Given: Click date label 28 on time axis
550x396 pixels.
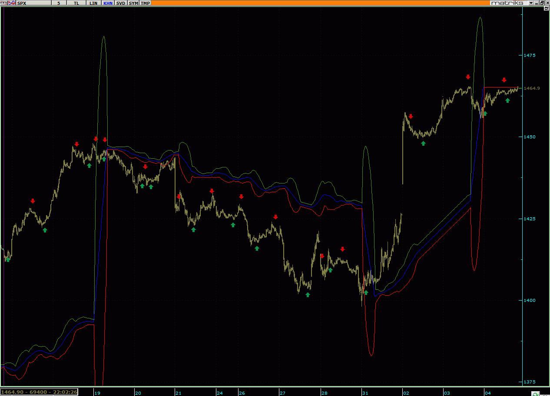Looking at the screenshot, I should tap(325, 393).
